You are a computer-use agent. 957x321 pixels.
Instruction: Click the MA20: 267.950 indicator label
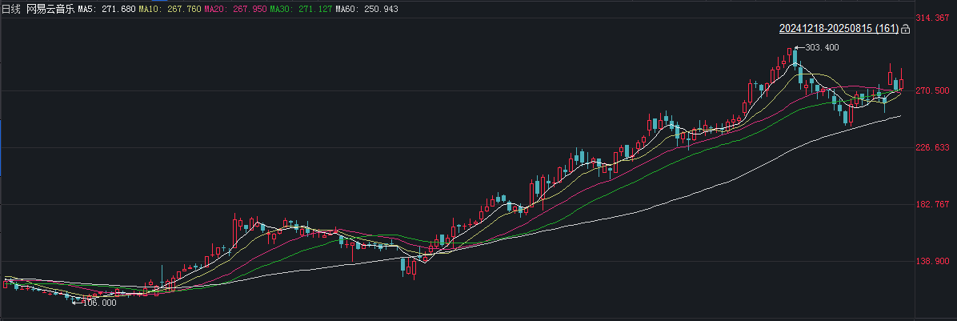tap(234, 9)
